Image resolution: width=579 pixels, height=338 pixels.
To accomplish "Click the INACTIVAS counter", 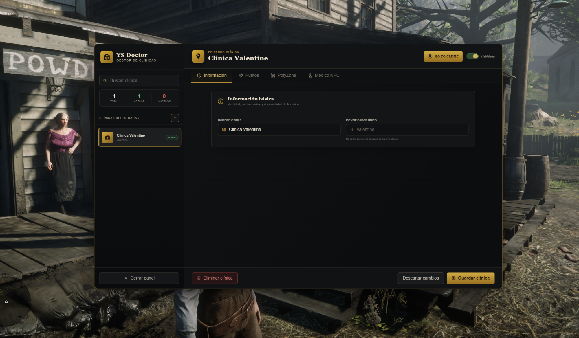I will coord(164,98).
